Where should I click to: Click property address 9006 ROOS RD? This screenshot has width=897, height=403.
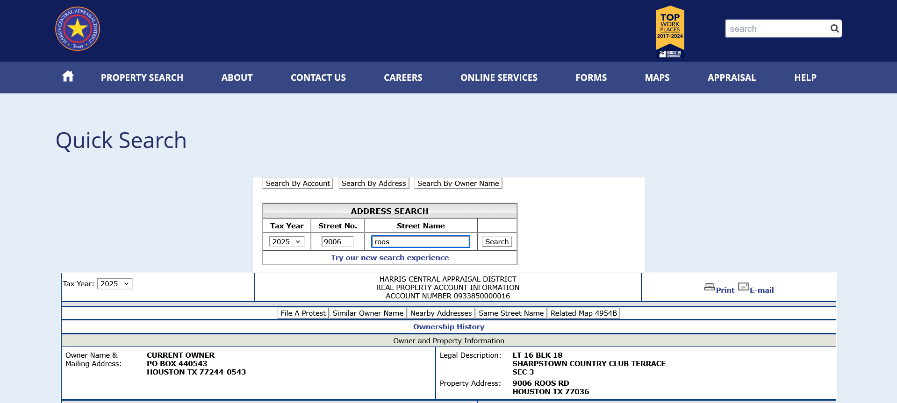[x=541, y=383]
